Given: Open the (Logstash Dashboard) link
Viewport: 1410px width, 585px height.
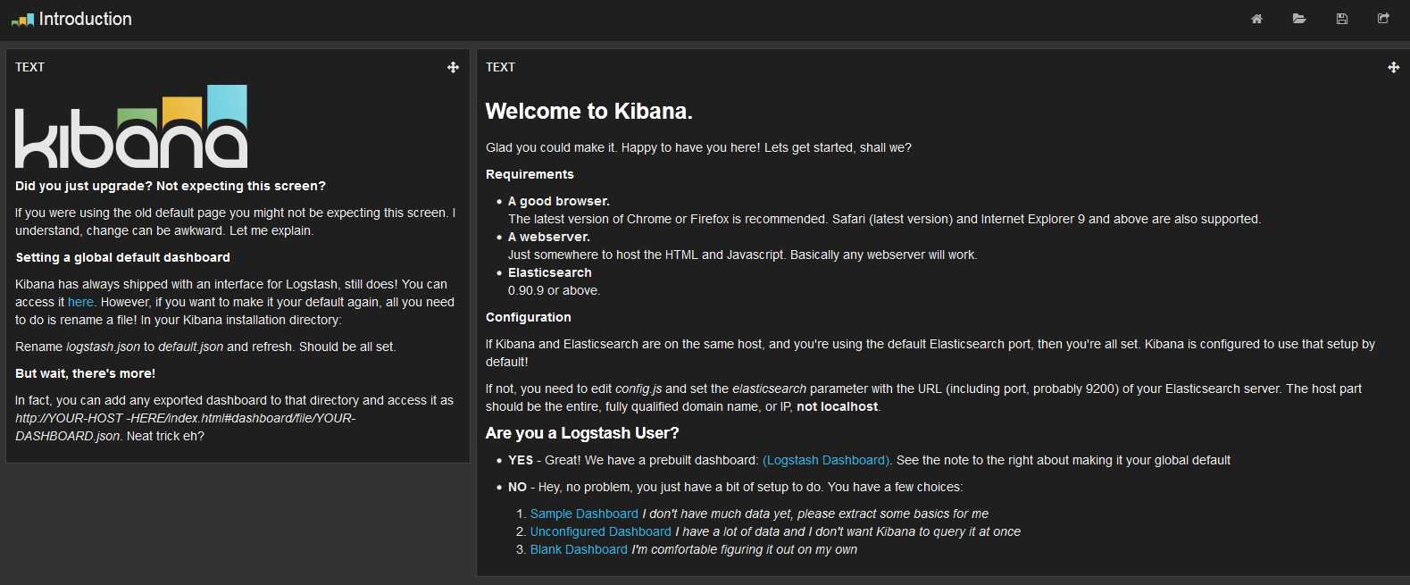Looking at the screenshot, I should pyautogui.click(x=826, y=460).
